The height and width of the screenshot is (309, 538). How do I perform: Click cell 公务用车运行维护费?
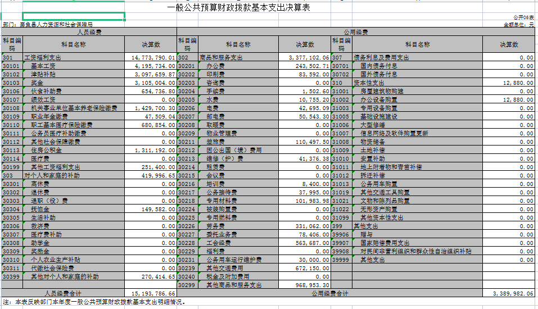pyautogui.click(x=238, y=260)
